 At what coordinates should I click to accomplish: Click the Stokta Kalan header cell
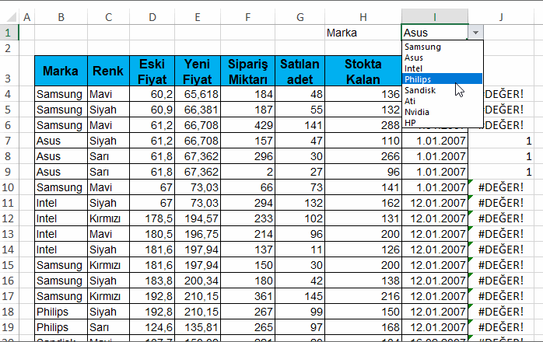[x=363, y=71]
